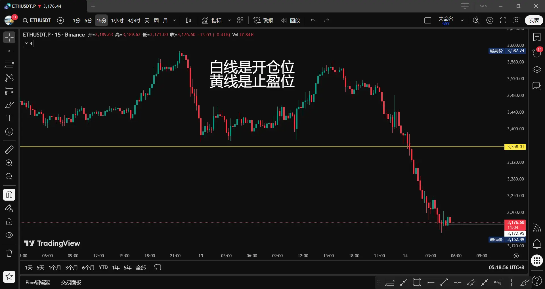Viewport: 545px width, 289px height.
Task: Open the forecasting and measurement tool group
Action: point(9,91)
